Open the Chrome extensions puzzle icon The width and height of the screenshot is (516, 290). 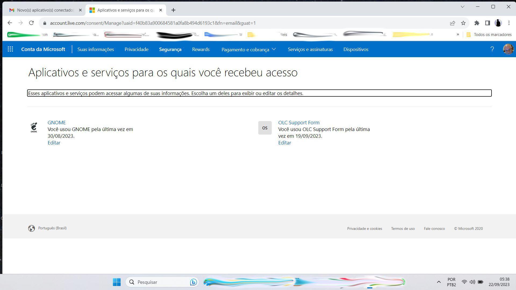[477, 23]
